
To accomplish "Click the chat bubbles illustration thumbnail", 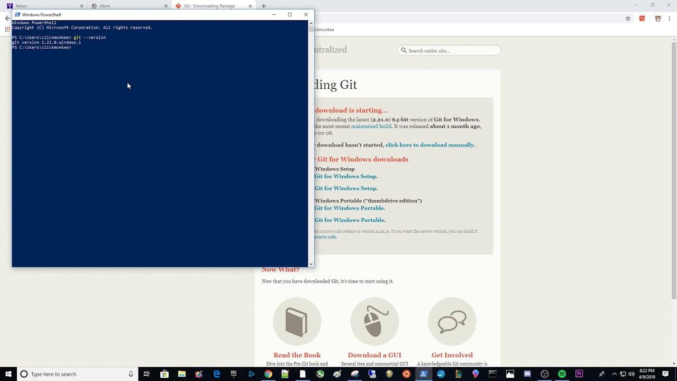I will [452, 322].
